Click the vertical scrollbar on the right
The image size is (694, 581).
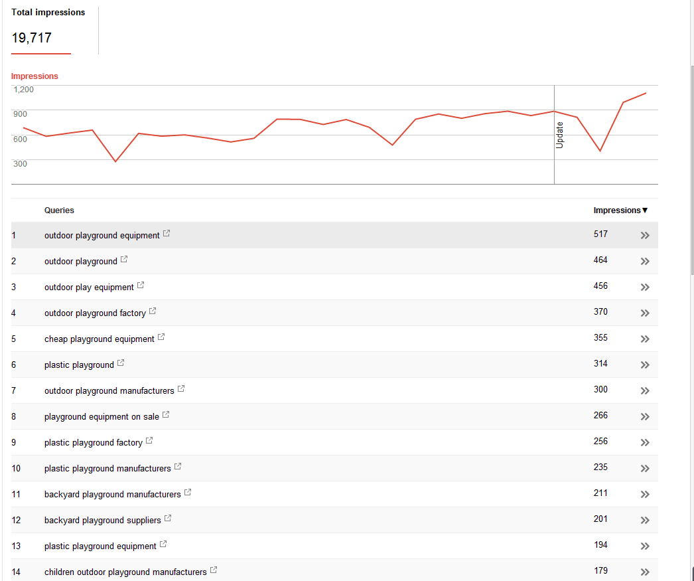(x=692, y=171)
